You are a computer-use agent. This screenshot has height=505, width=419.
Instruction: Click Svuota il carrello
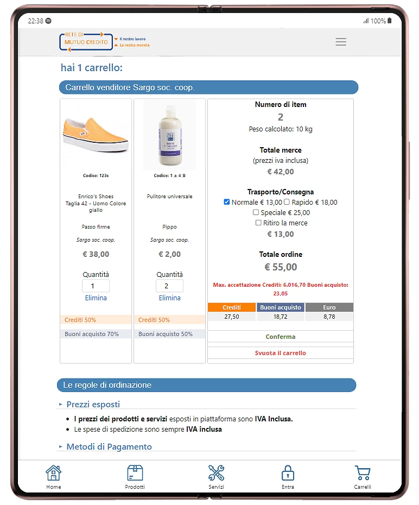[281, 353]
